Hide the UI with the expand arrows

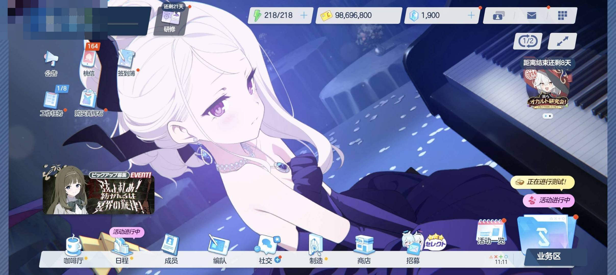coord(562,41)
